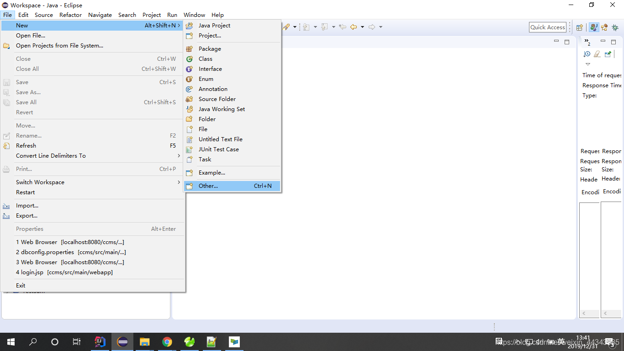Viewport: 624px width, 351px height.
Task: Select Project... in the New submenu
Action: (232, 36)
